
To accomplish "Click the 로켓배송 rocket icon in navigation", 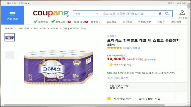I will (x=35, y=22).
